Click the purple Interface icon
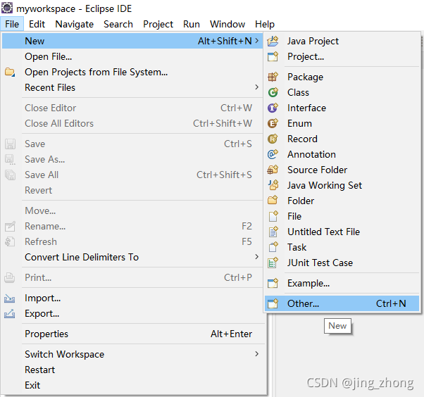 [273, 108]
